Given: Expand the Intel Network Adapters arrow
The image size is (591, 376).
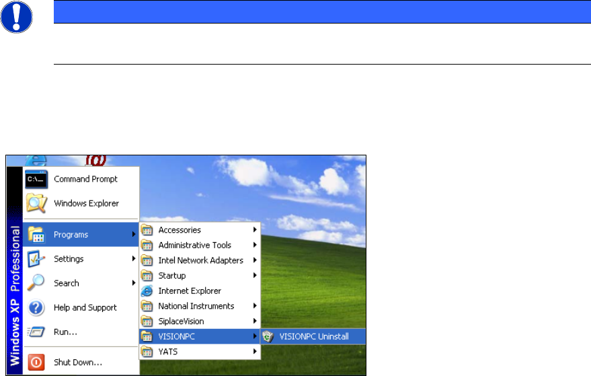Looking at the screenshot, I should pos(255,260).
